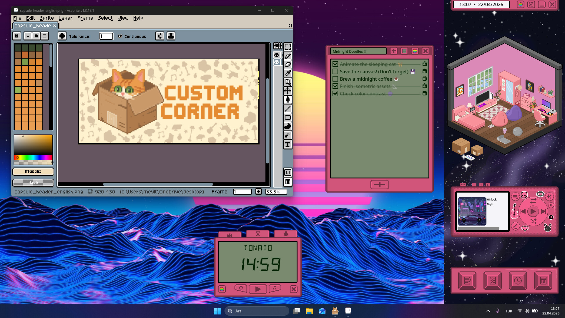This screenshot has height=318, width=565.
Task: Select the Pencil tool in Aseprite
Action: (x=288, y=56)
